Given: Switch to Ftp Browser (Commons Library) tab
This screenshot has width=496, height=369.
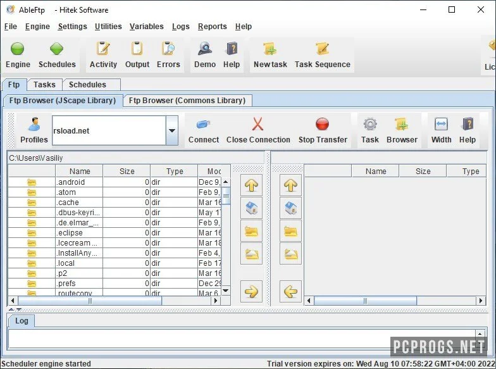Looking at the screenshot, I should [x=187, y=101].
